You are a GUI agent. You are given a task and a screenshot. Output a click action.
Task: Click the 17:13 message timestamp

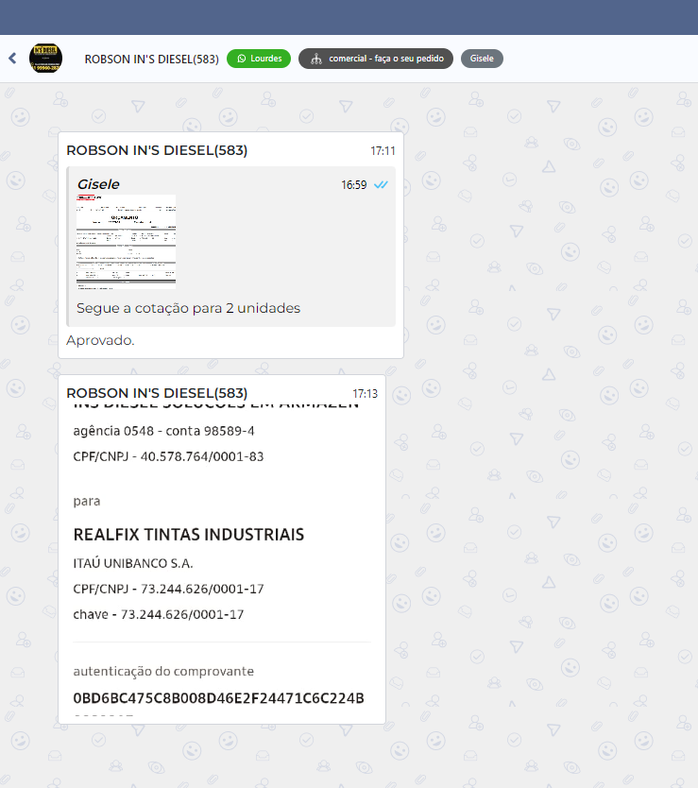tap(365, 394)
